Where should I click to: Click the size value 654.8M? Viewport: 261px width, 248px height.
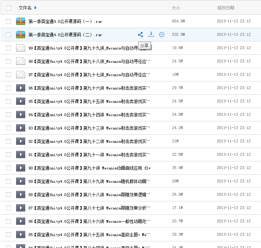[x=178, y=21]
